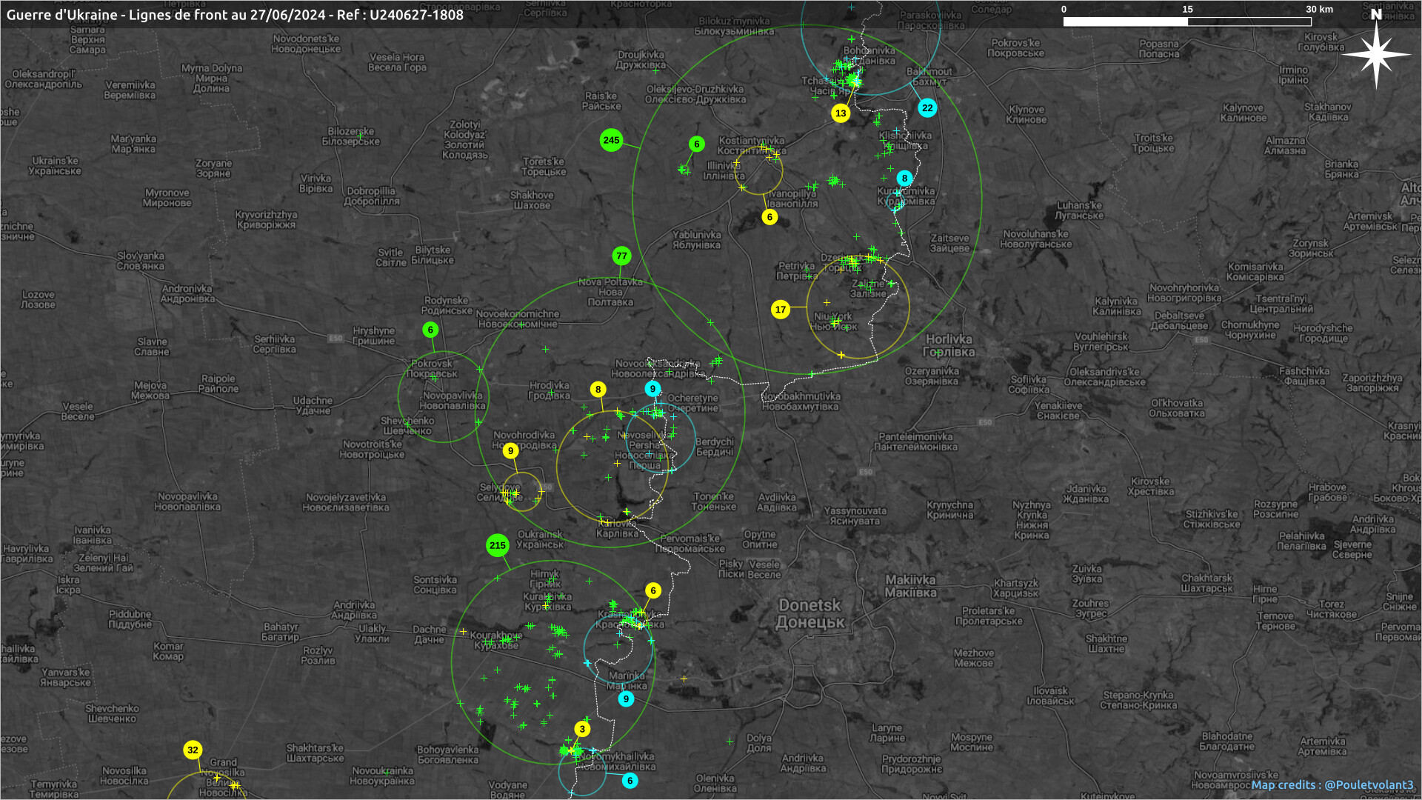Click the green 215 cluster marker
Viewport: 1422px width, 800px height.
[x=497, y=546]
